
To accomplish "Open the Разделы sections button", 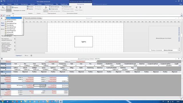I will 15,7.
